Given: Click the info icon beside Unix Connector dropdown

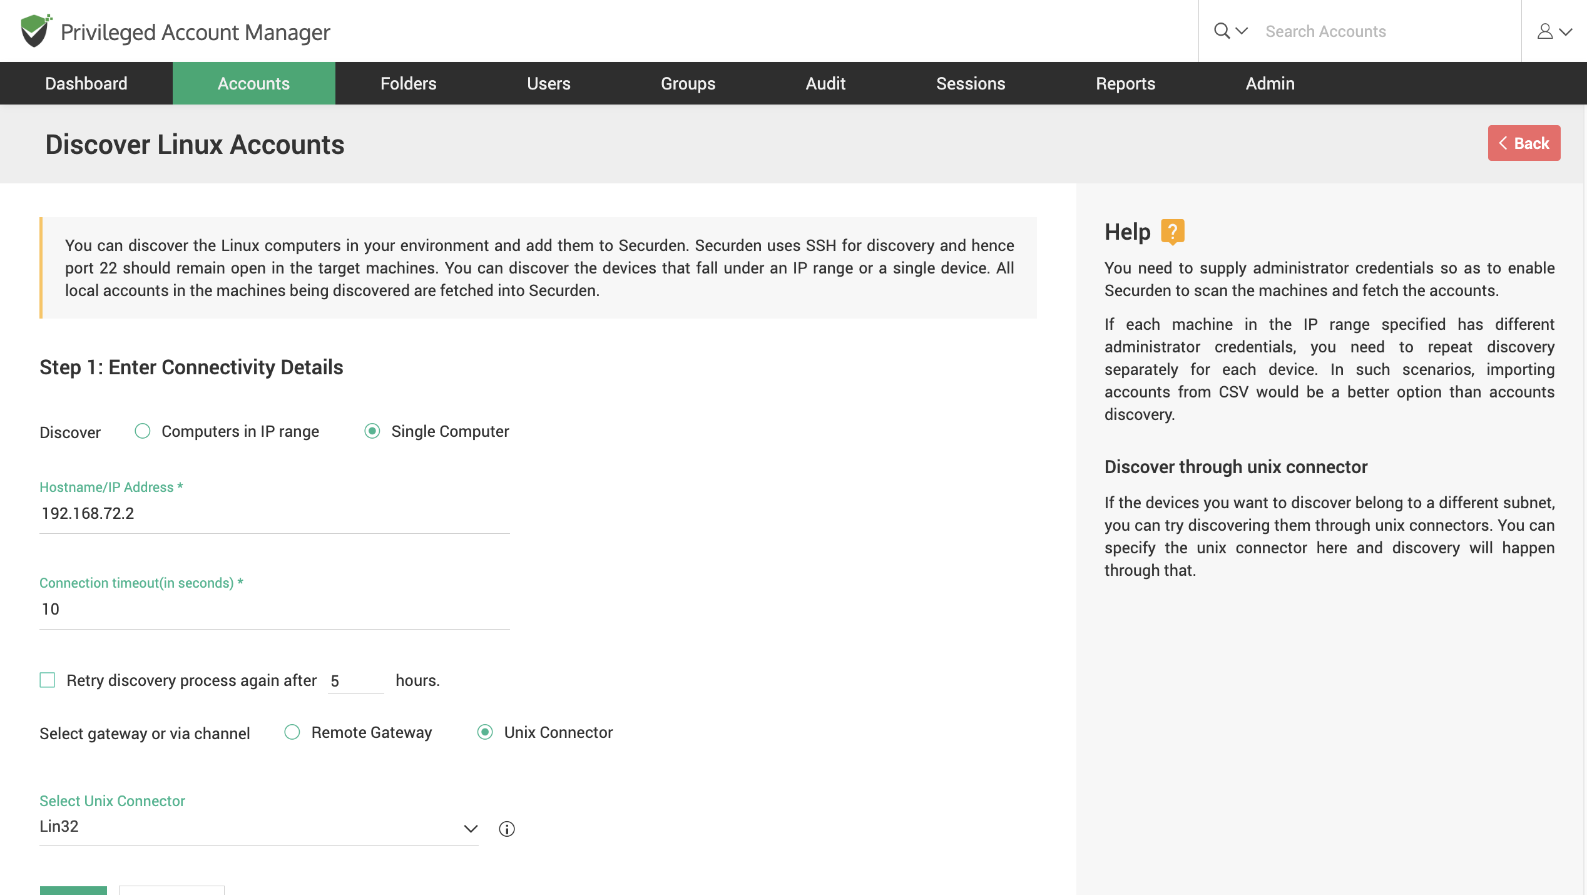Looking at the screenshot, I should (x=507, y=829).
